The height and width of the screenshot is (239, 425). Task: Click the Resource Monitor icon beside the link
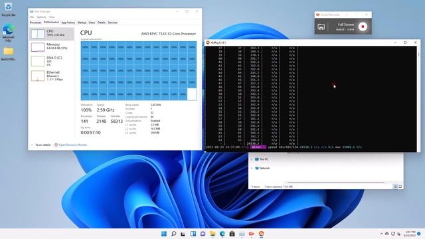(56, 145)
